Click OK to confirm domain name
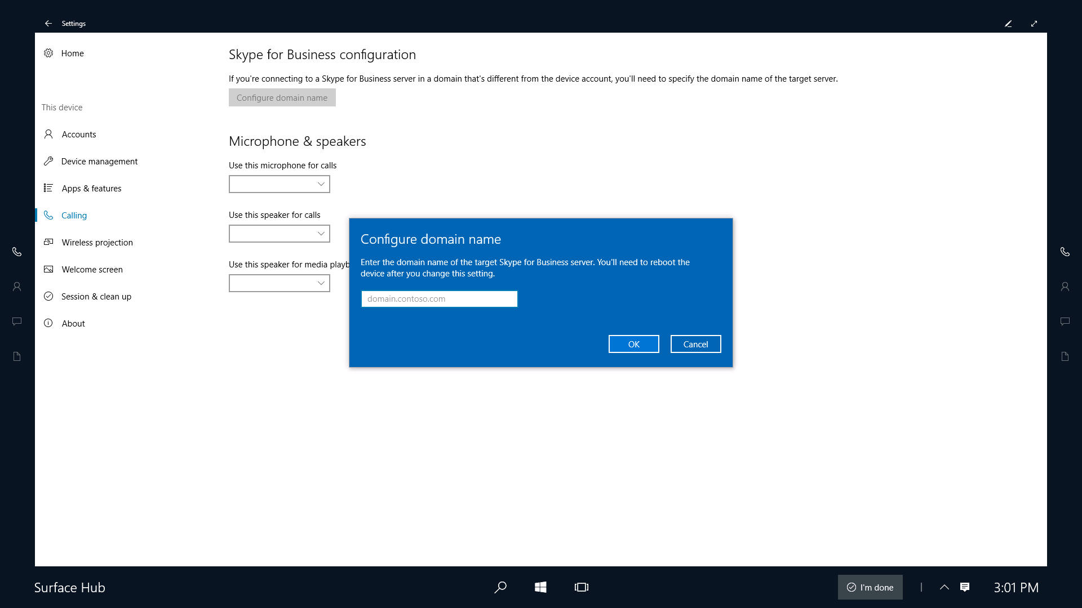 coord(633,343)
